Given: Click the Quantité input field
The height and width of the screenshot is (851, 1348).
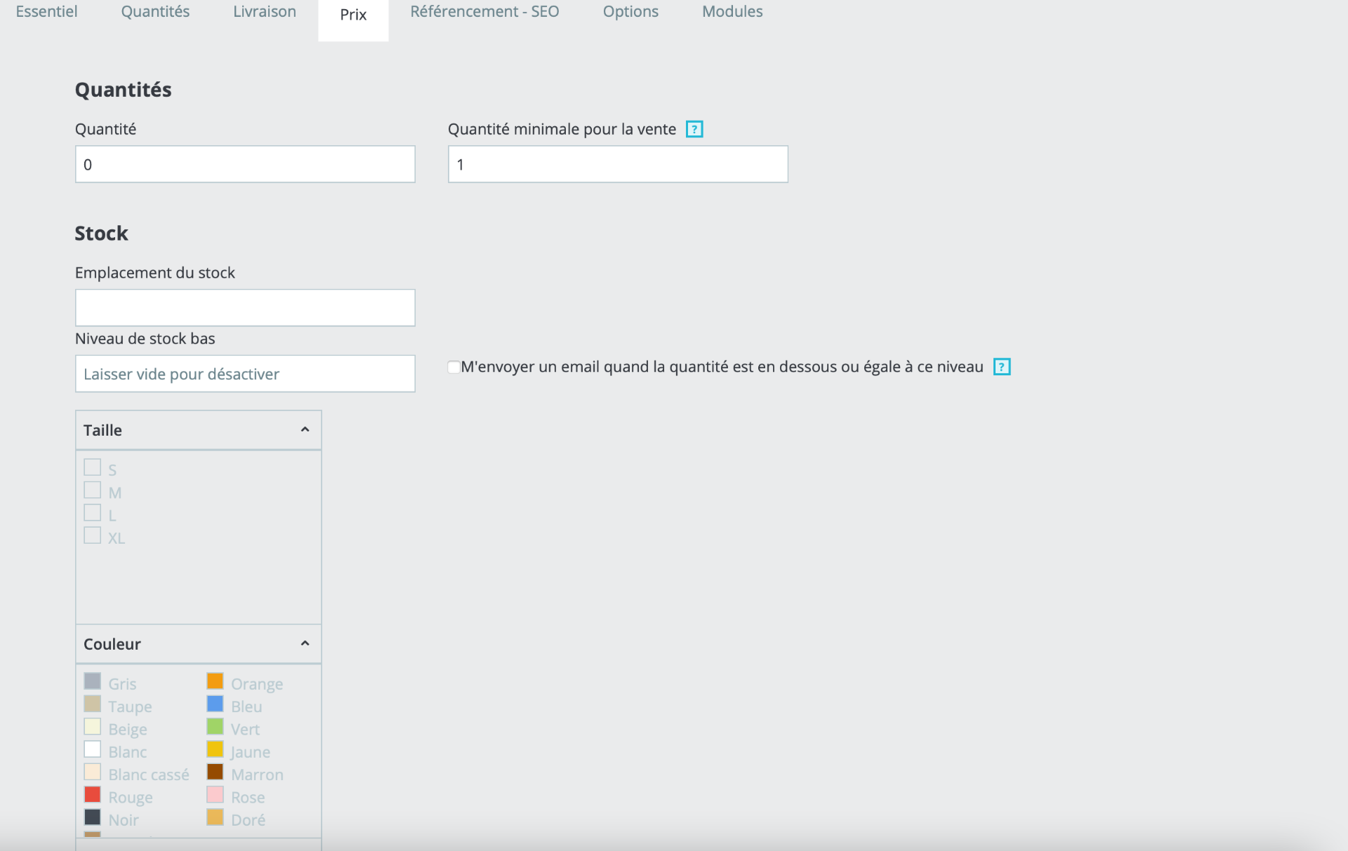Looking at the screenshot, I should coord(245,164).
